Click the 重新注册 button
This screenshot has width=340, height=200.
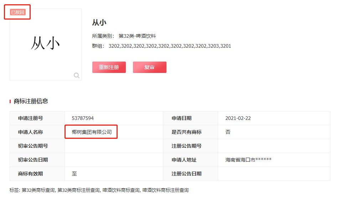coord(109,67)
